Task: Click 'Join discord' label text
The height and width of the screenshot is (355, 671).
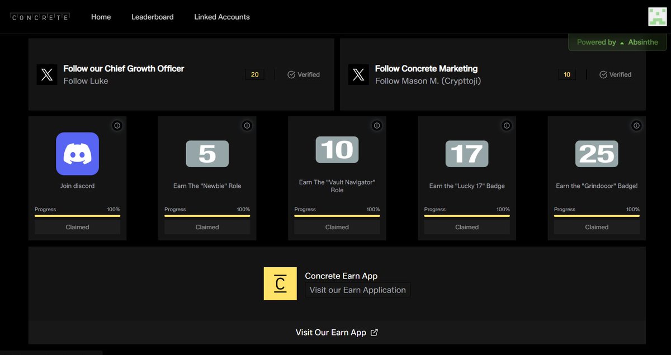Action: click(x=77, y=186)
